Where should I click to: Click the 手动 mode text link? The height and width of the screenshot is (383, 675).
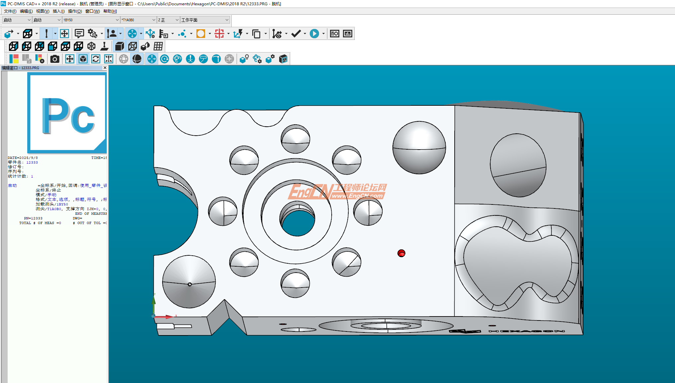(52, 195)
